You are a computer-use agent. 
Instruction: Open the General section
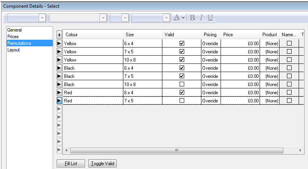[x=14, y=30]
